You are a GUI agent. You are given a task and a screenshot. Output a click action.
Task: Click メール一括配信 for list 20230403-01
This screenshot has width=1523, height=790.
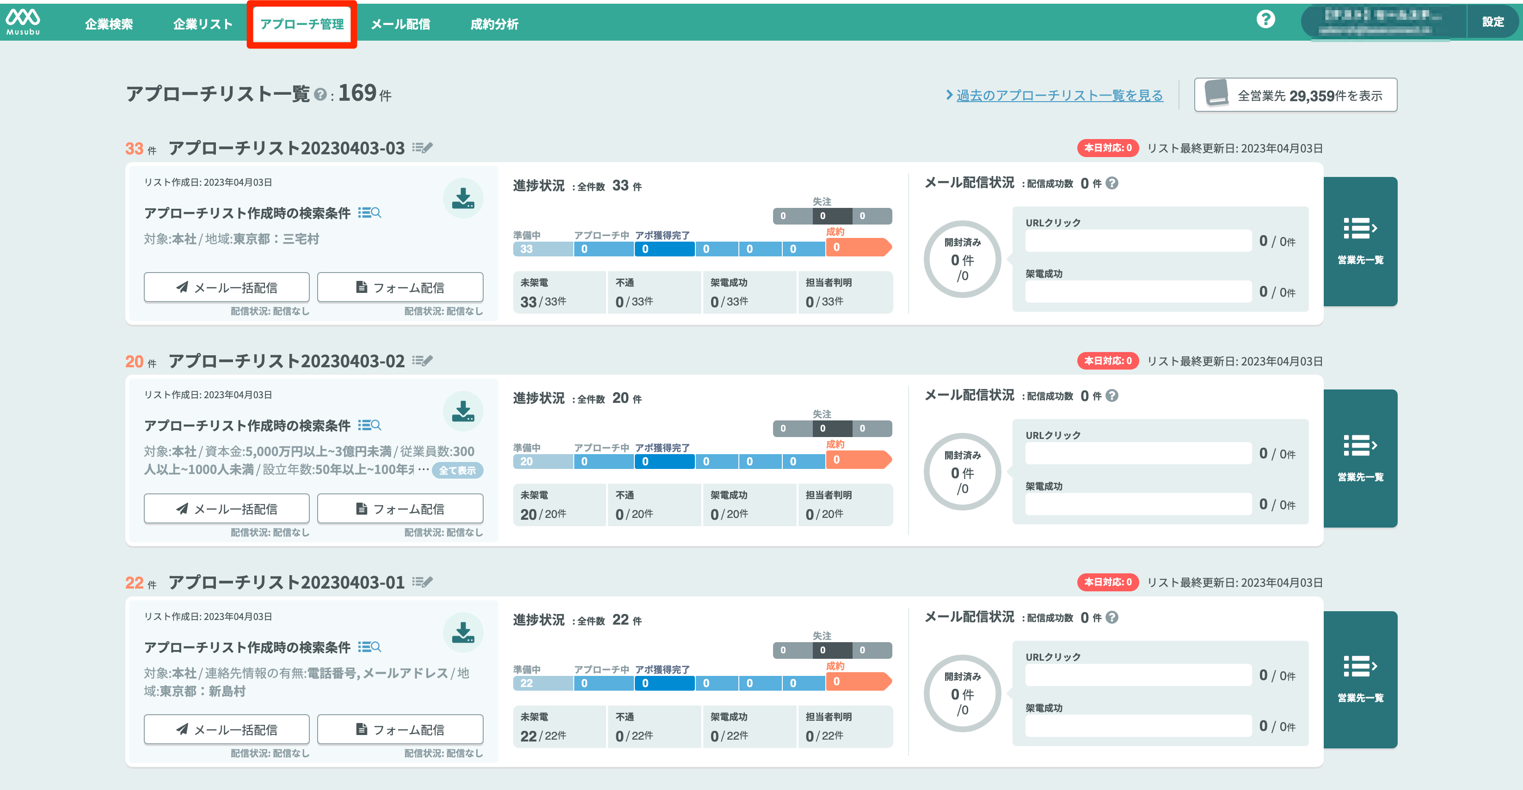click(x=227, y=729)
